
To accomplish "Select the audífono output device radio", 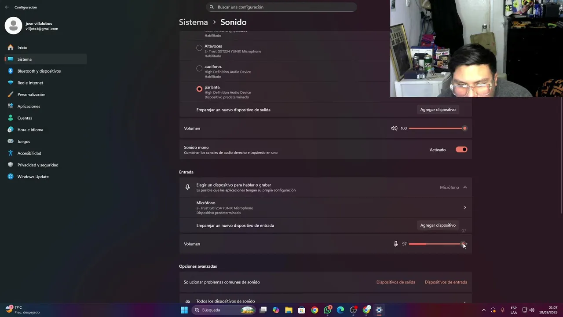I will pyautogui.click(x=199, y=68).
